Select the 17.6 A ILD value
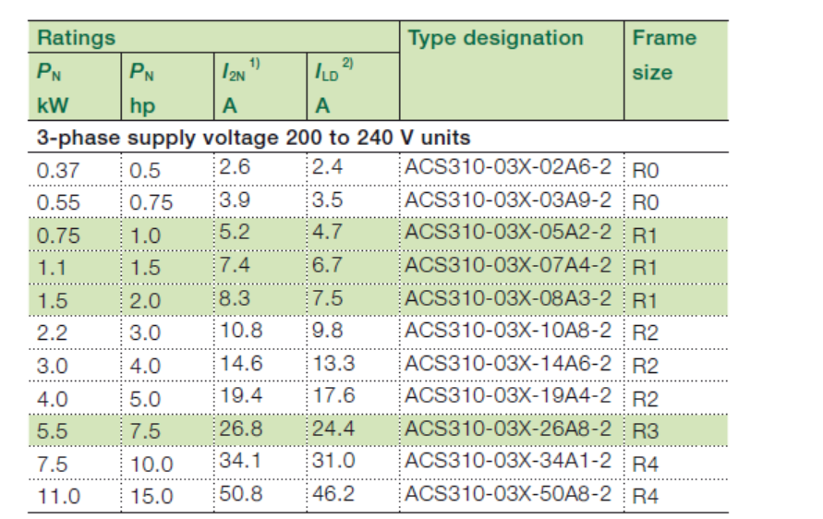Image resolution: width=823 pixels, height=519 pixels. coord(334,395)
